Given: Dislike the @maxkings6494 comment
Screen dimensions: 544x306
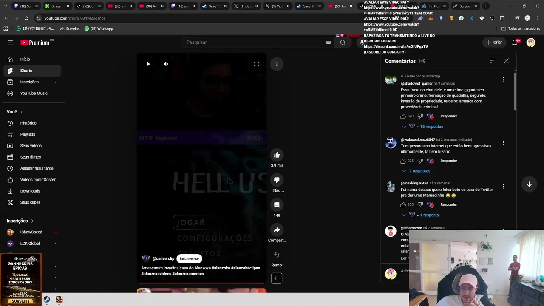Looking at the screenshot, I should (x=420, y=205).
